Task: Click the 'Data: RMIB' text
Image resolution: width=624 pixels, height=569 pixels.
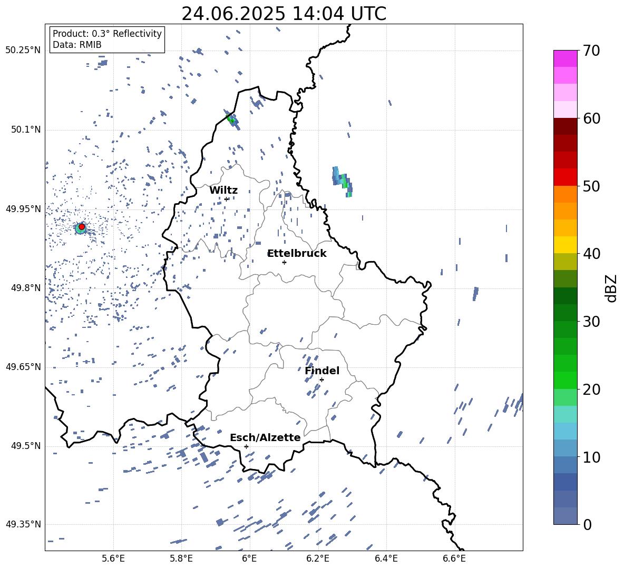Action: [x=77, y=45]
